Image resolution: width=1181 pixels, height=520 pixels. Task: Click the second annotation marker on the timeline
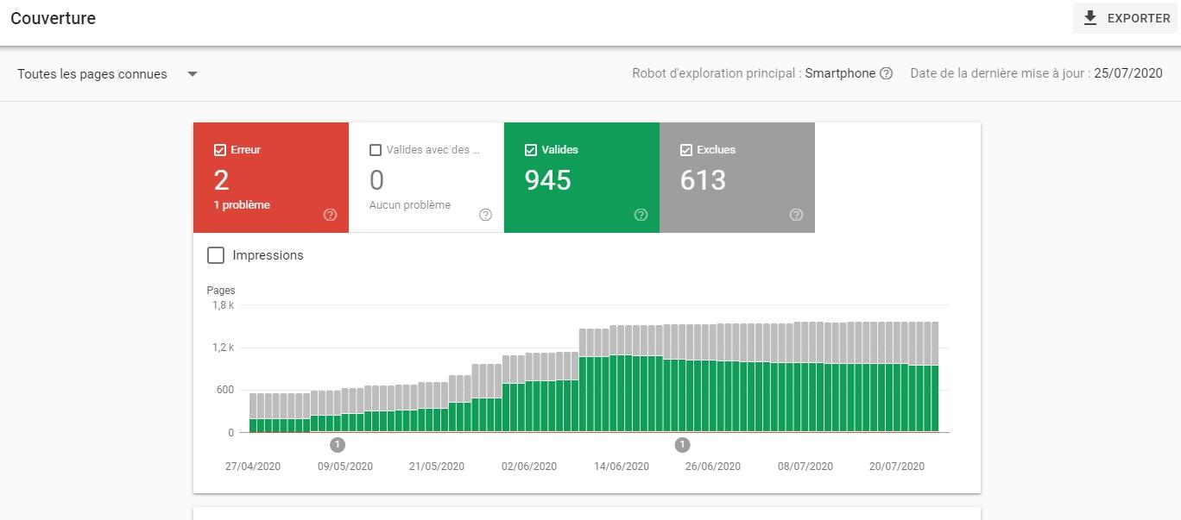(x=682, y=445)
